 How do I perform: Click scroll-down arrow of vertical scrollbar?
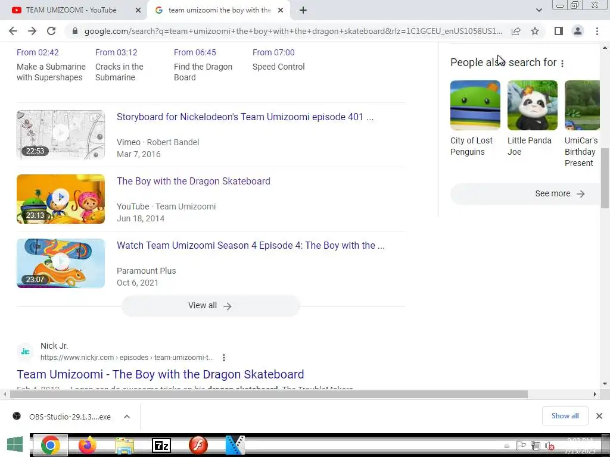[605, 384]
